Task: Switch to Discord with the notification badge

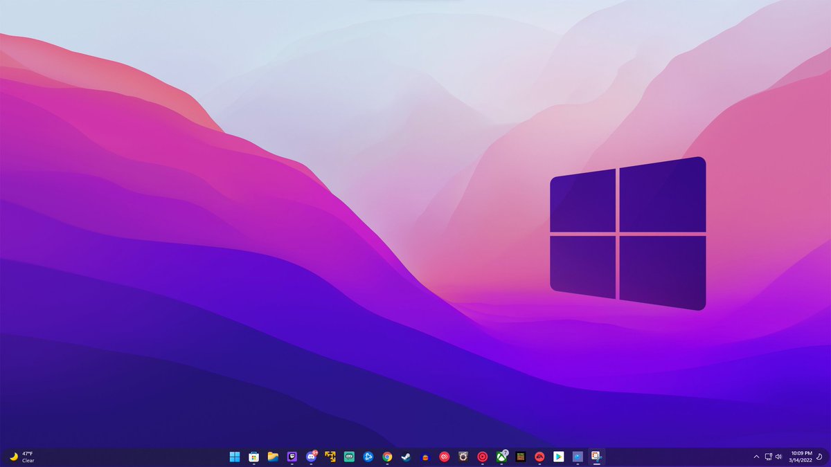Action: tap(312, 456)
